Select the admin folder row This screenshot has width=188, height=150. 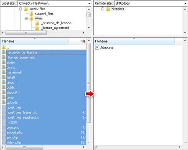click(x=43, y=62)
